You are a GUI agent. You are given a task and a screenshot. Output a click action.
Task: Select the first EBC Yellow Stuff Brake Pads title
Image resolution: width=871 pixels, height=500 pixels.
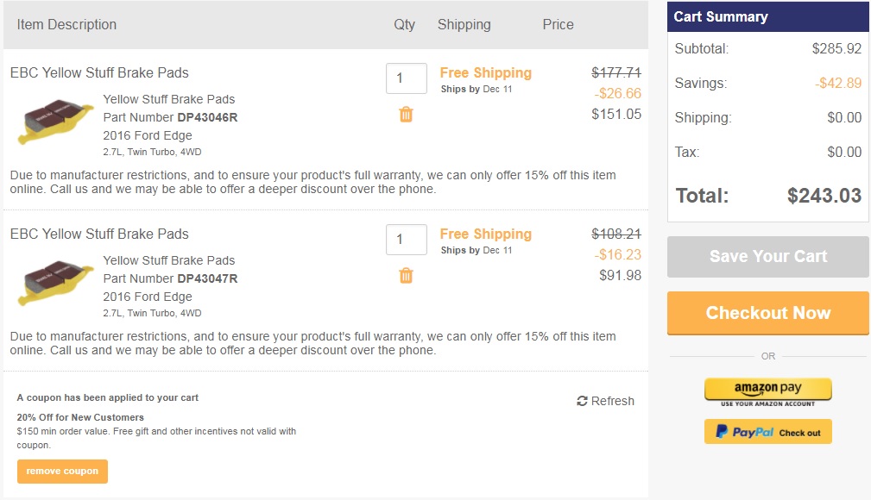[x=99, y=72]
